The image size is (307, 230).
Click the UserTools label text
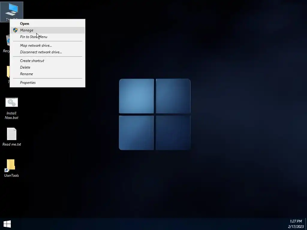coord(12,175)
